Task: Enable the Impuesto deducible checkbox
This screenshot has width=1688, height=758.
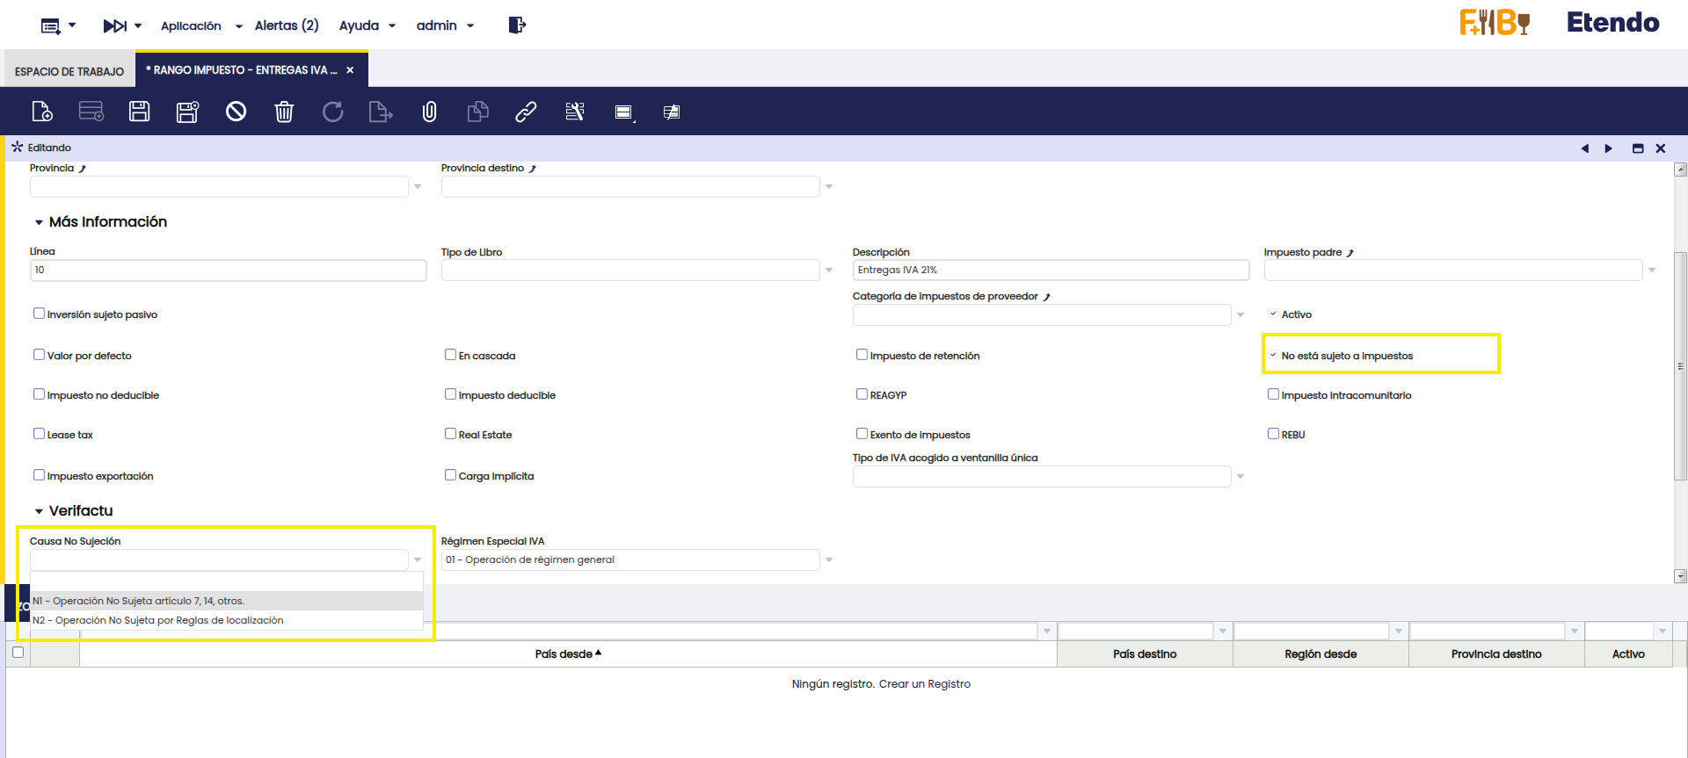Action: click(x=450, y=394)
